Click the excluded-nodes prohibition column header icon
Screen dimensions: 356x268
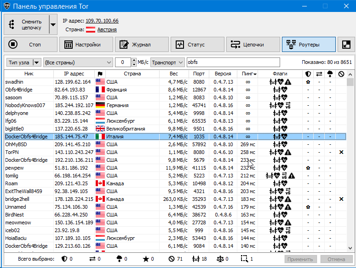click(x=341, y=74)
